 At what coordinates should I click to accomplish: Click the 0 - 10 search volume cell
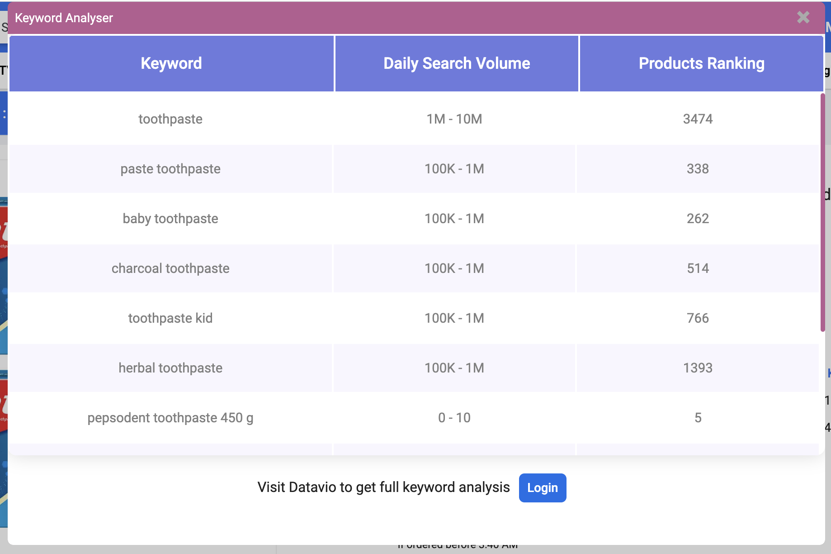[x=454, y=418]
